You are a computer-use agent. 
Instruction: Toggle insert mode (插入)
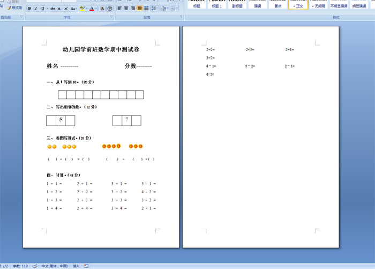(76, 266)
